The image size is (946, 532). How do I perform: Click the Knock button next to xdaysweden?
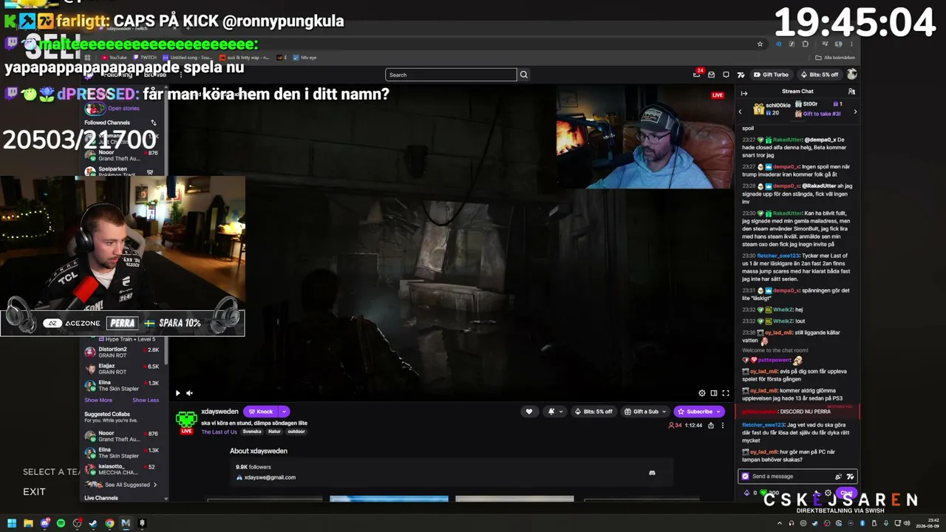click(260, 412)
